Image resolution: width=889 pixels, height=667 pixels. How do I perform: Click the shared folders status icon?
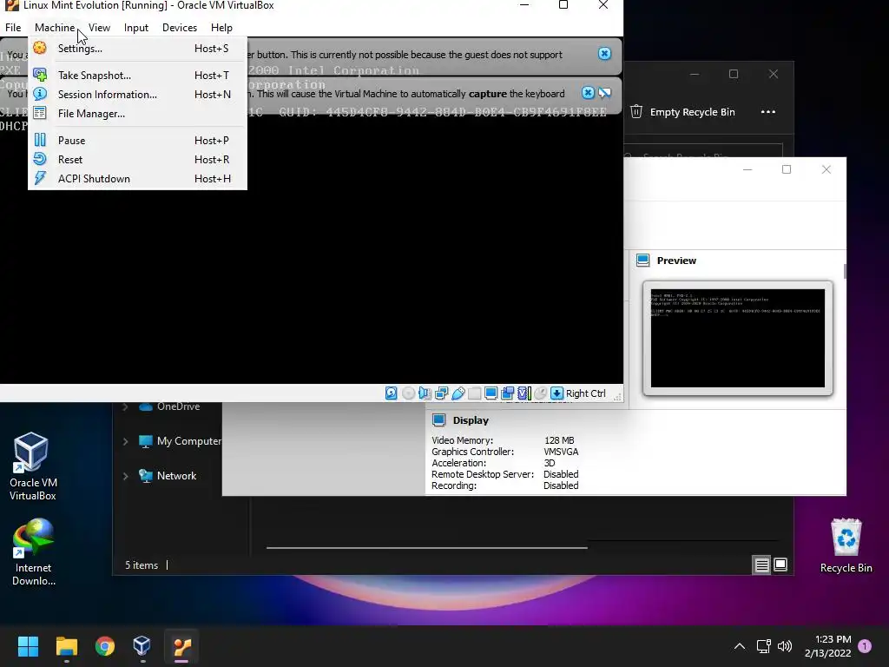pyautogui.click(x=475, y=393)
